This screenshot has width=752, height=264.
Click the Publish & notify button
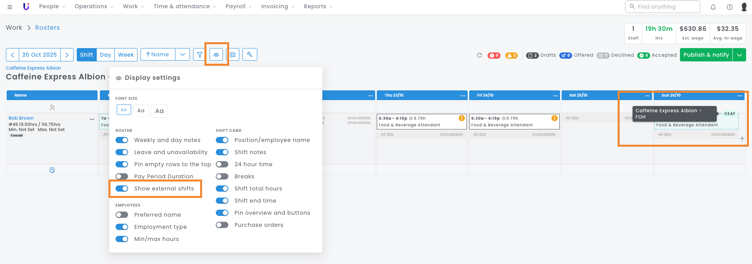click(706, 55)
